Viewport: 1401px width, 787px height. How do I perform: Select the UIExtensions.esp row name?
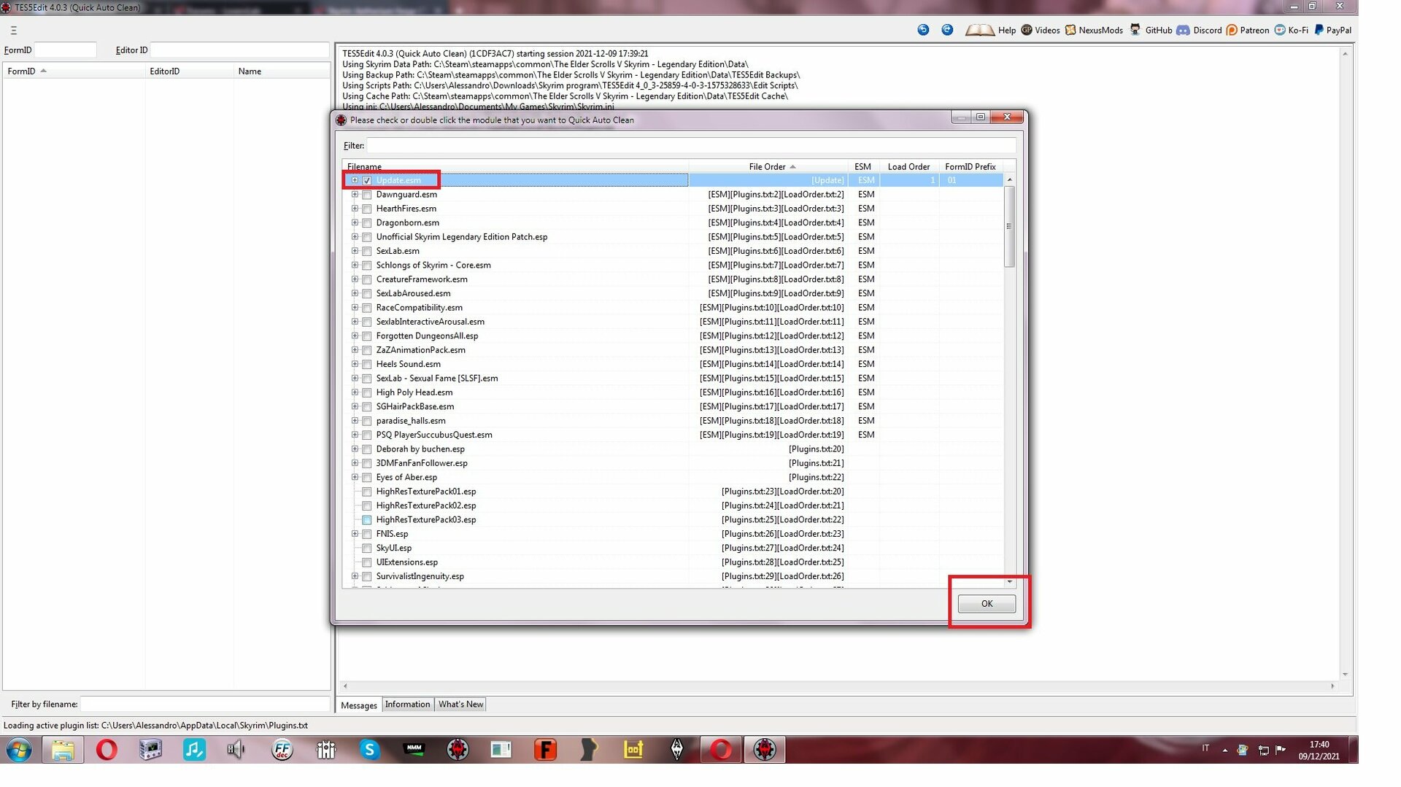tap(406, 562)
